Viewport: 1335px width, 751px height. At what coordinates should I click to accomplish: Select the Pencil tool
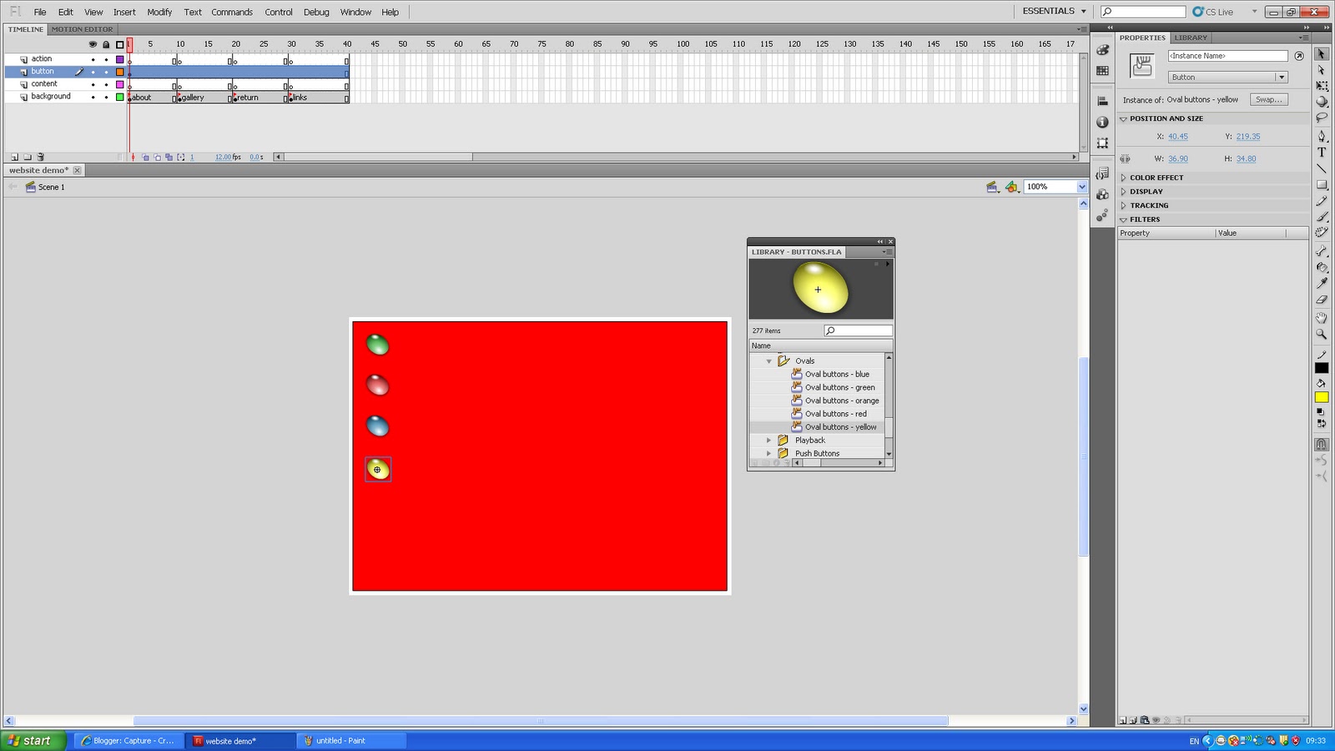(1322, 201)
